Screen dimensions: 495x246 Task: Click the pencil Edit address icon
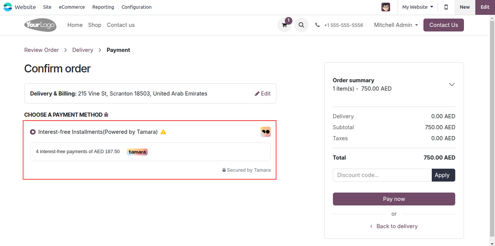(x=257, y=94)
